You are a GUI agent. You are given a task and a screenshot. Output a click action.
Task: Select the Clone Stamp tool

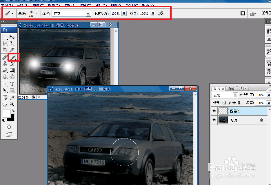5,64
